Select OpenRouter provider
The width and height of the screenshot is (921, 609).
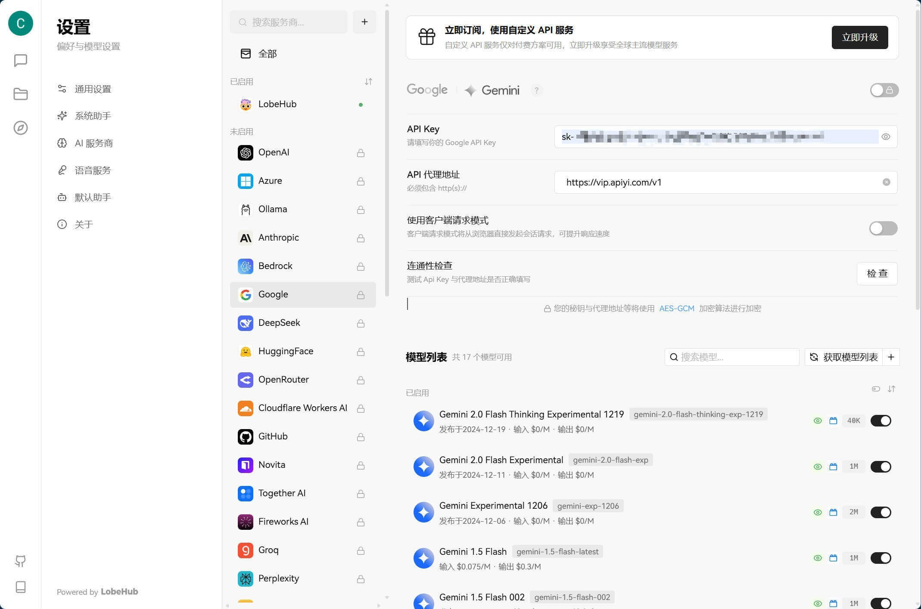tap(303, 380)
